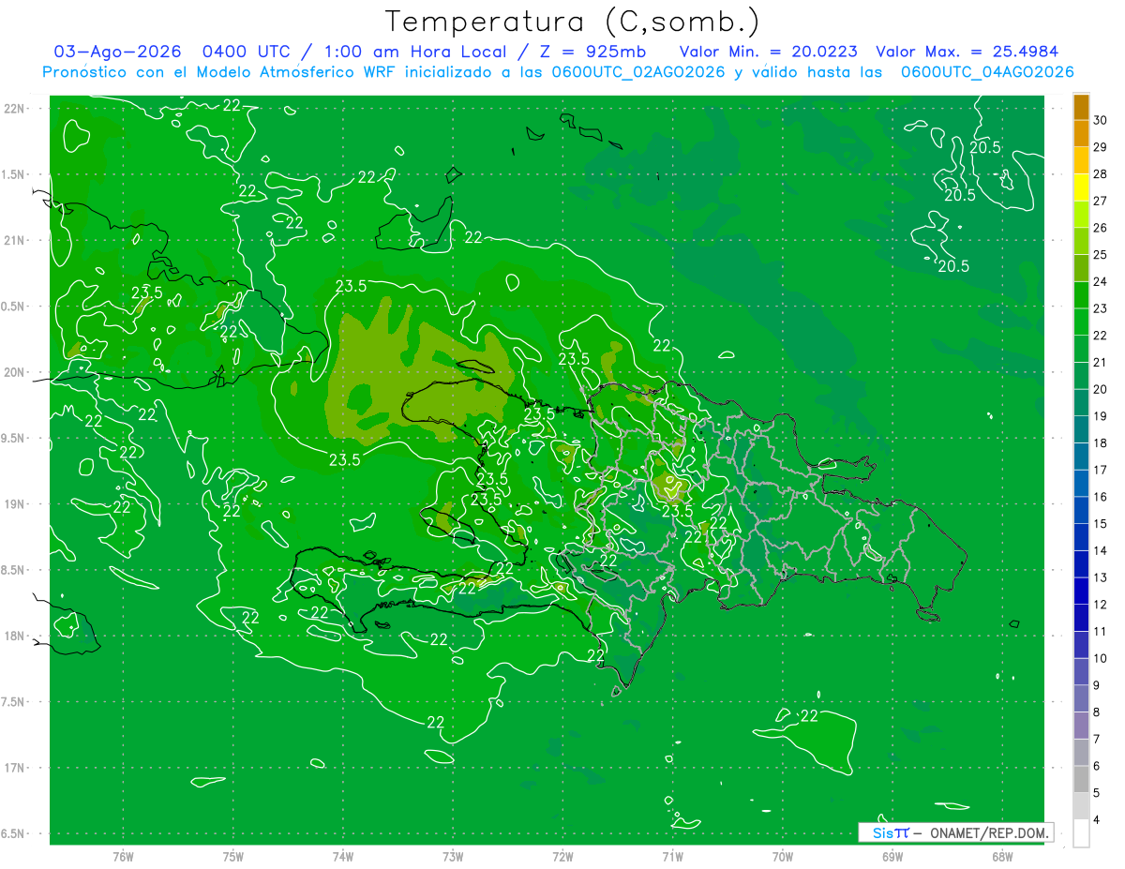
Task: Click the "17N" latitude axis label
Action: [15, 768]
